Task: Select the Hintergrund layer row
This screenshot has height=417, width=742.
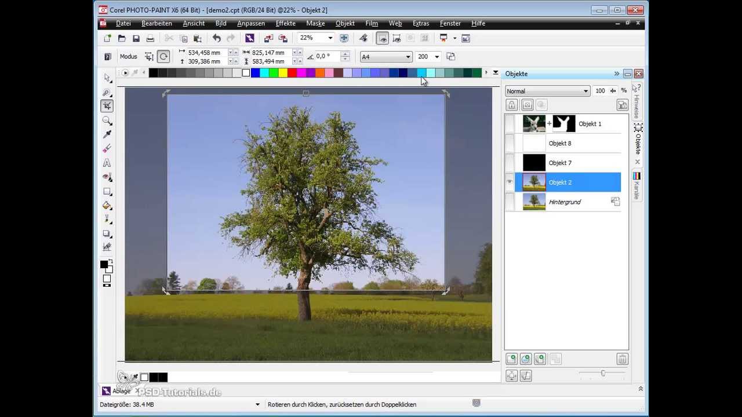Action: coord(568,202)
